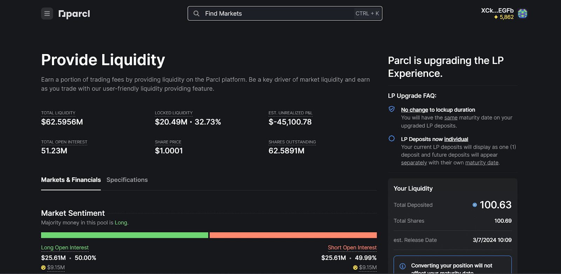Image resolution: width=561 pixels, height=274 pixels.
Task: Click the 3/7/2024 10:09 release date
Action: tap(492, 240)
